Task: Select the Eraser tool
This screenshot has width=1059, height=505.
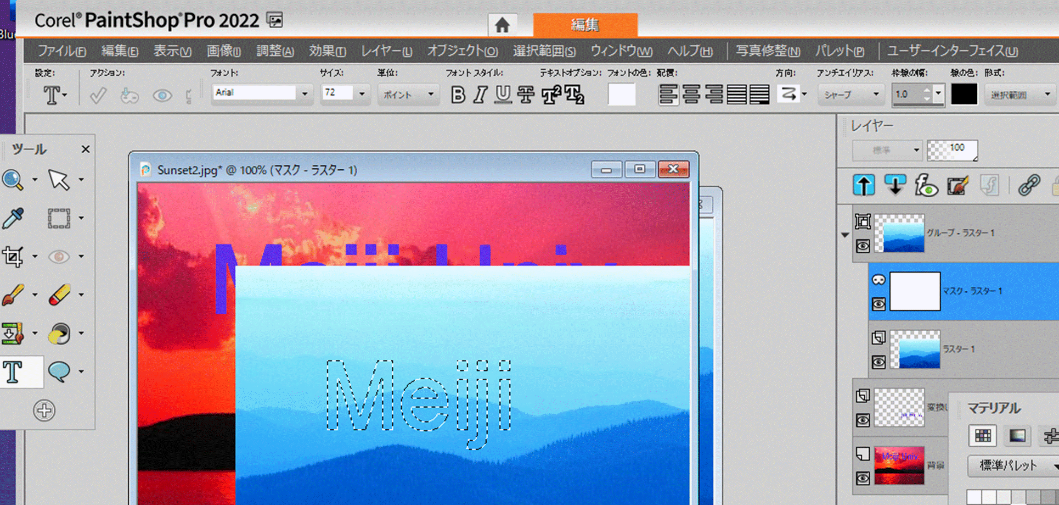Action: [x=59, y=295]
